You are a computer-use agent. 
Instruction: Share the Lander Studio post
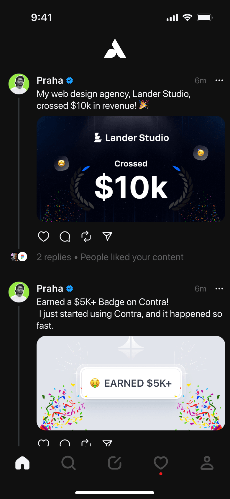pos(107,236)
